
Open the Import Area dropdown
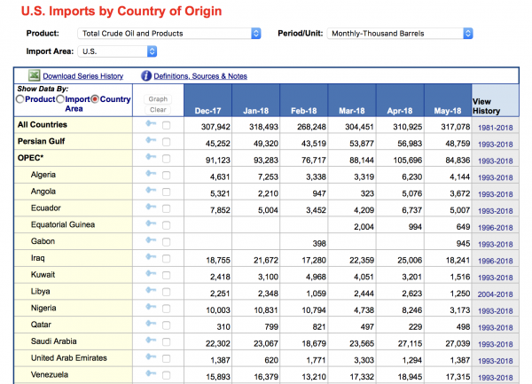pos(117,51)
